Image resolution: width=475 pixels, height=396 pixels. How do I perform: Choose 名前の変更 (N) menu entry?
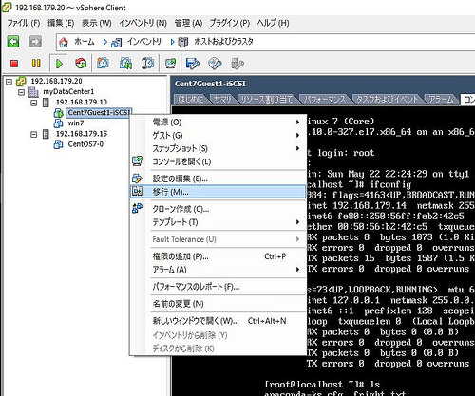coord(218,304)
